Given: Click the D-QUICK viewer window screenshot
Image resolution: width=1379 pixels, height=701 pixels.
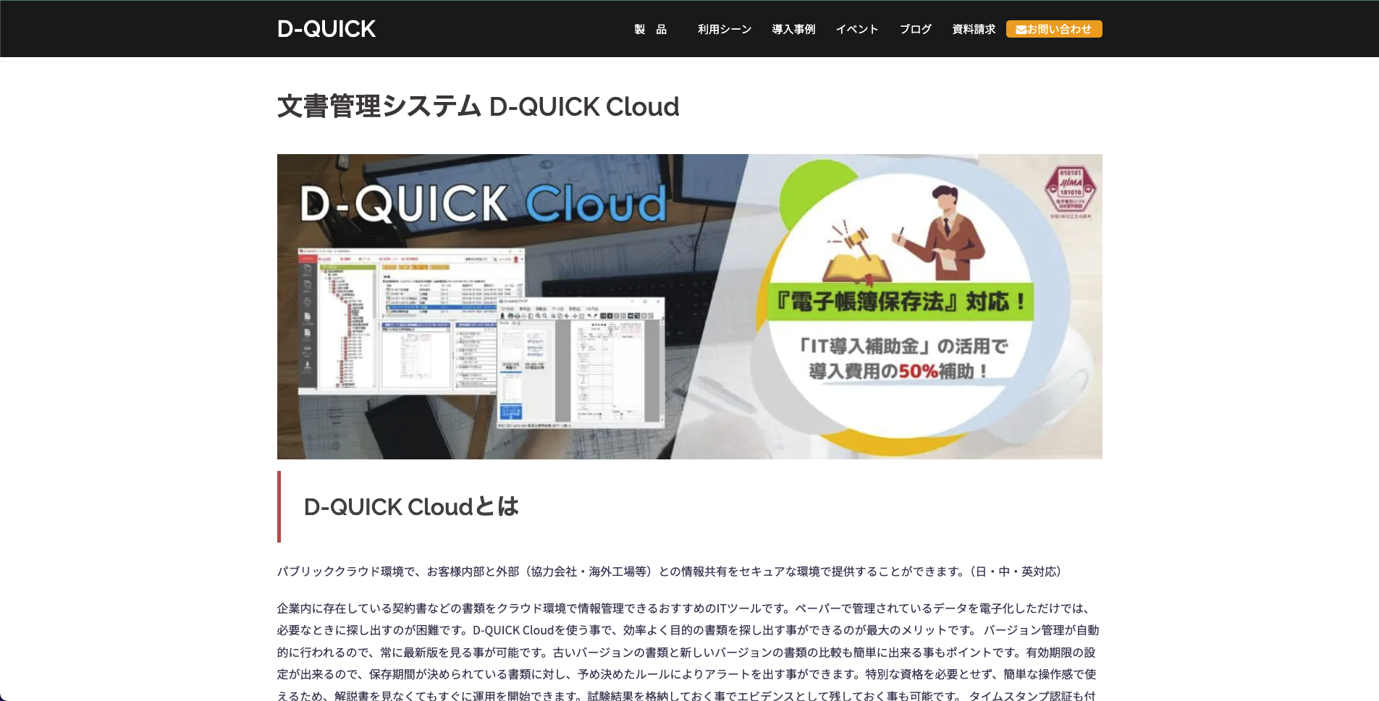Looking at the screenshot, I should (x=581, y=362).
